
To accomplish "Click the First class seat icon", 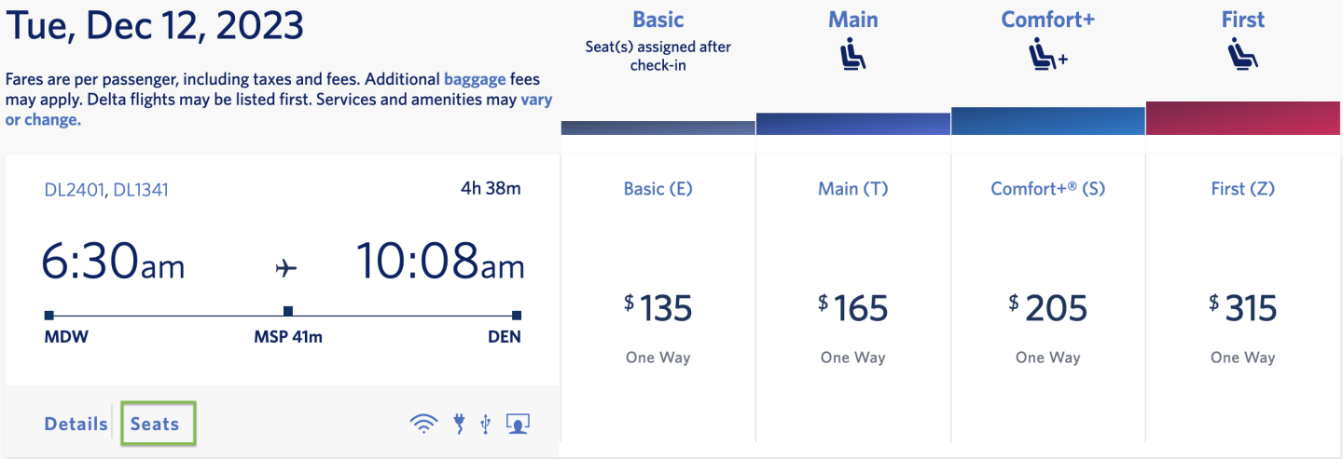I will pyautogui.click(x=1243, y=57).
